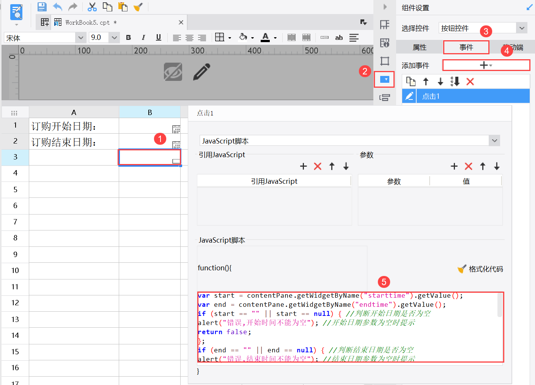Select cell containing 订购开始日期:
535x385 pixels.
tap(74, 126)
